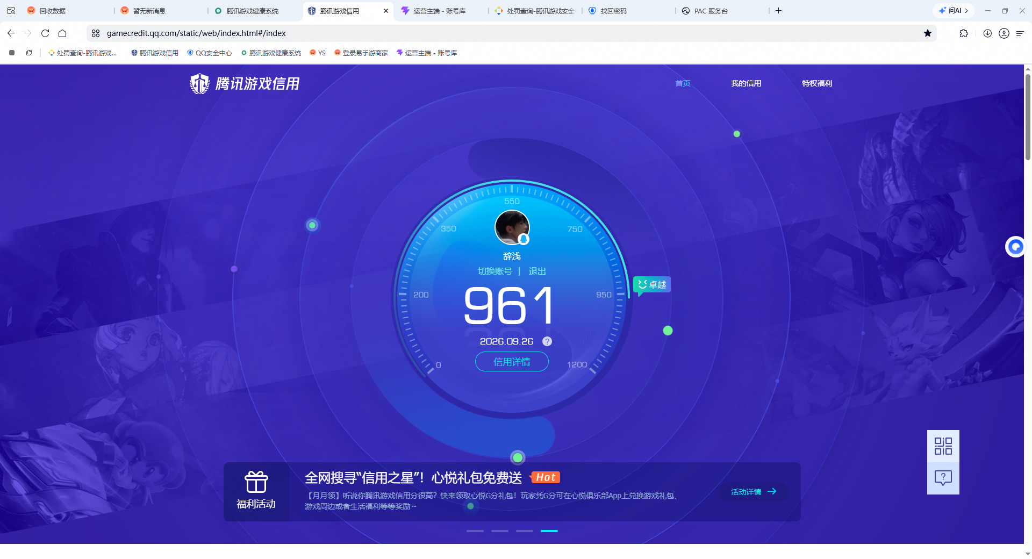Click 退出 to log out

537,271
